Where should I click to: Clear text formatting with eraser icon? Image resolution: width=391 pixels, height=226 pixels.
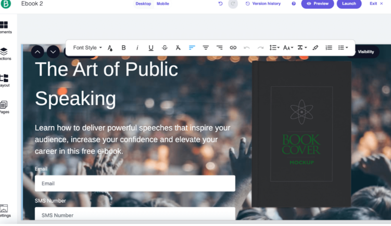click(x=315, y=48)
